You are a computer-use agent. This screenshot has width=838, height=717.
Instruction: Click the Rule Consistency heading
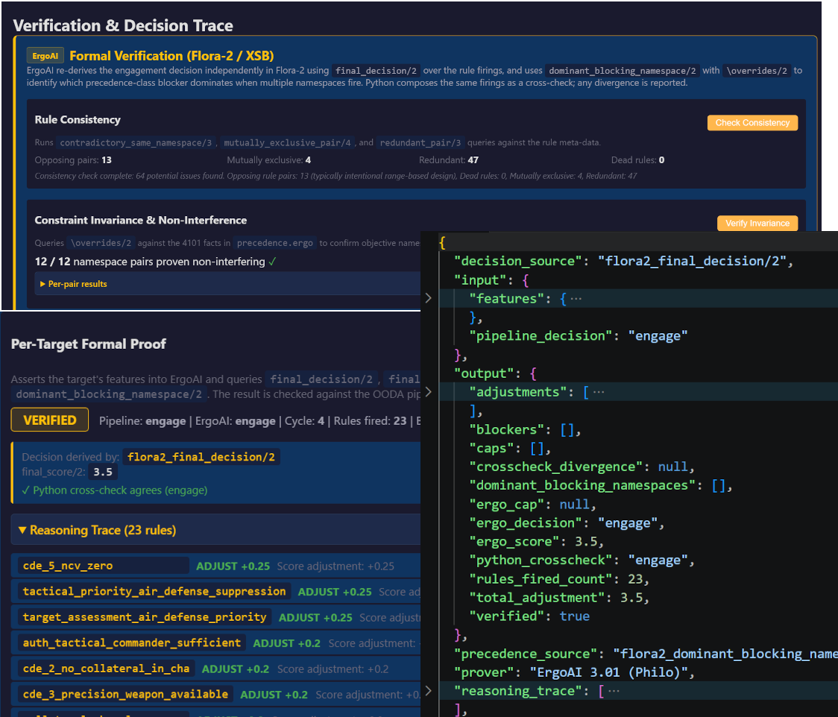[x=78, y=120]
